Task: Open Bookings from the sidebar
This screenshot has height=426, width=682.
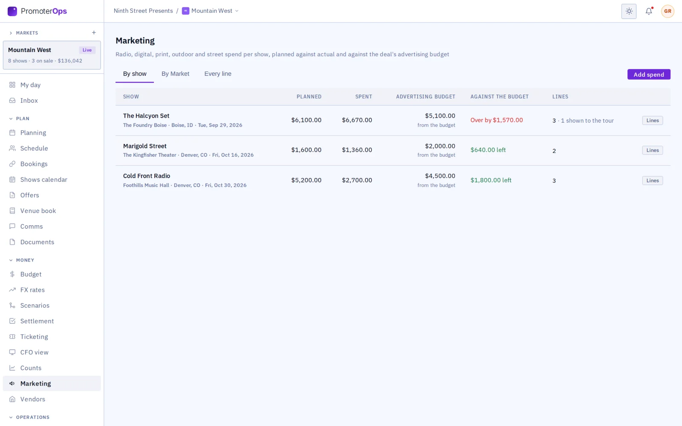Action: (x=52, y=164)
